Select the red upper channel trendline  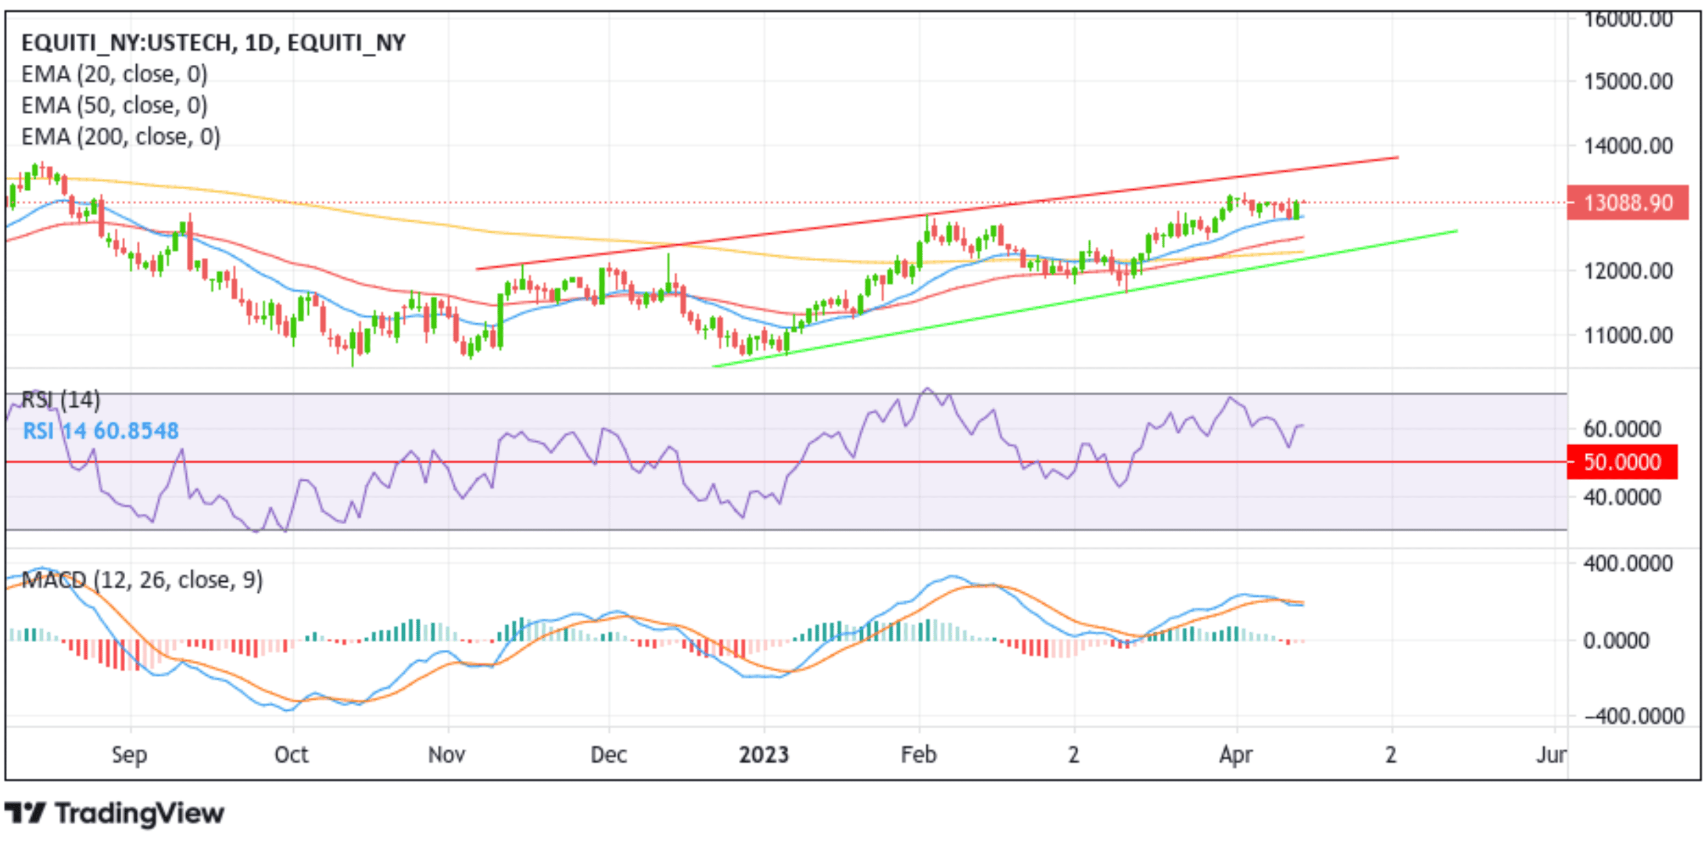point(937,213)
